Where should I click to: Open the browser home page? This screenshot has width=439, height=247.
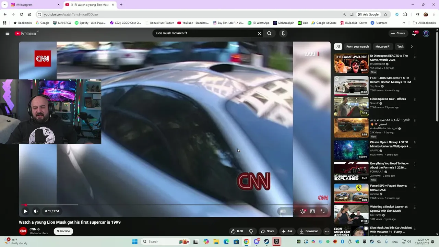(x=30, y=14)
